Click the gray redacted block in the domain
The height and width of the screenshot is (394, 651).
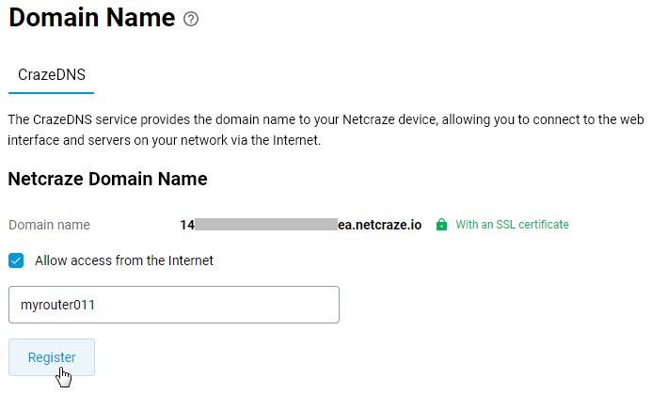(265, 225)
